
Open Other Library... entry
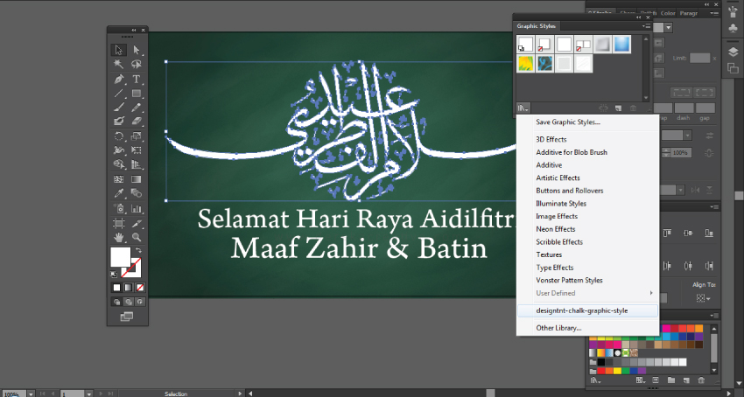pos(558,327)
